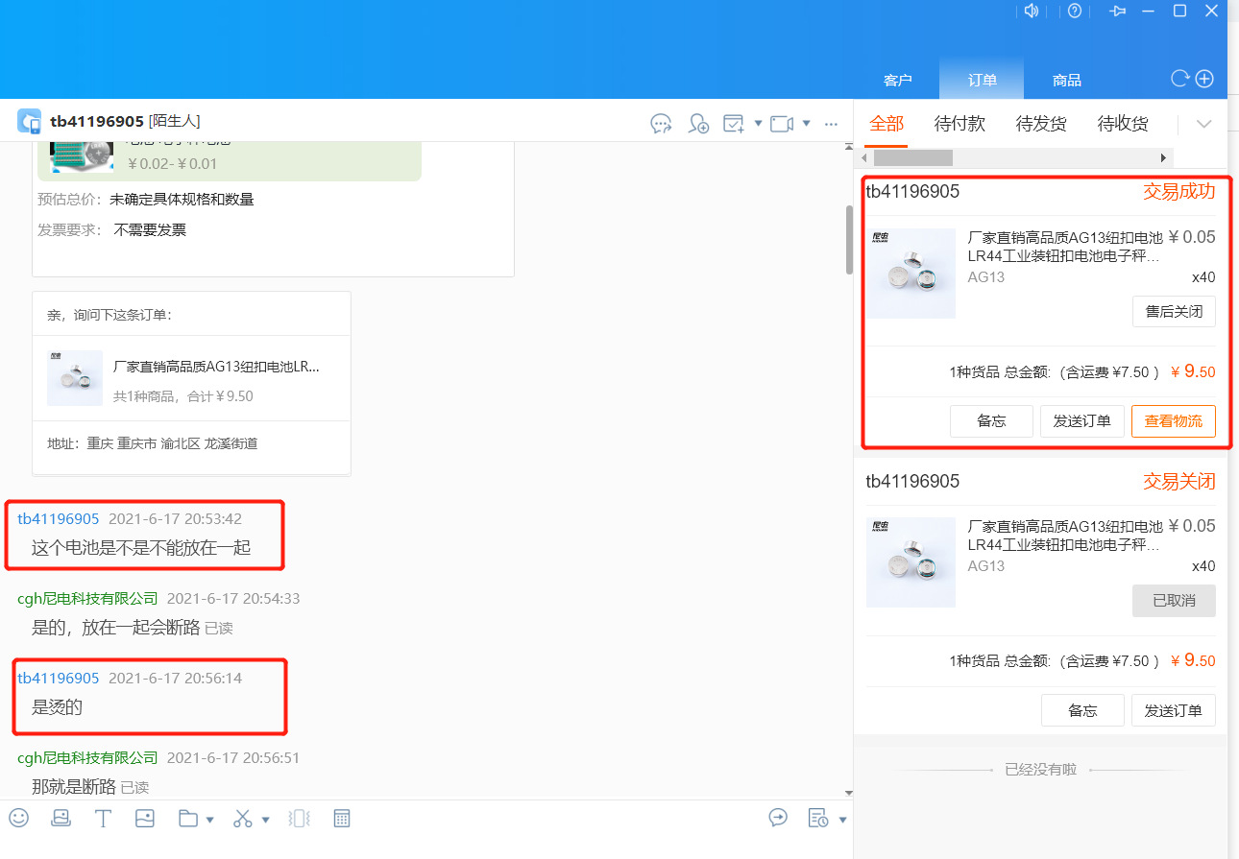
Task: Click the folder icon to send a file
Action: (188, 819)
